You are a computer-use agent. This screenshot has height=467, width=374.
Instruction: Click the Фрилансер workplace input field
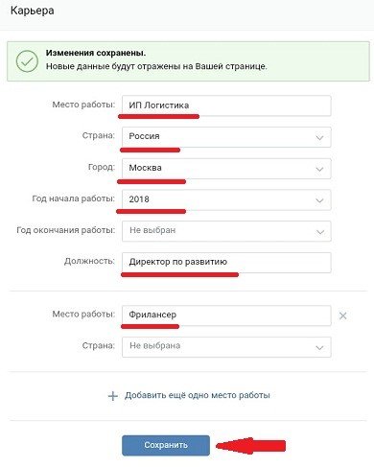[x=226, y=315]
